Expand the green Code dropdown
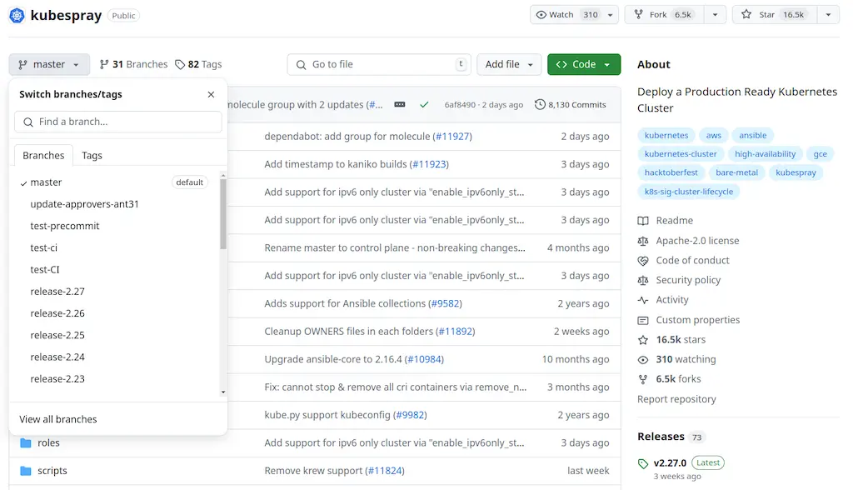The image size is (853, 490). (x=583, y=64)
